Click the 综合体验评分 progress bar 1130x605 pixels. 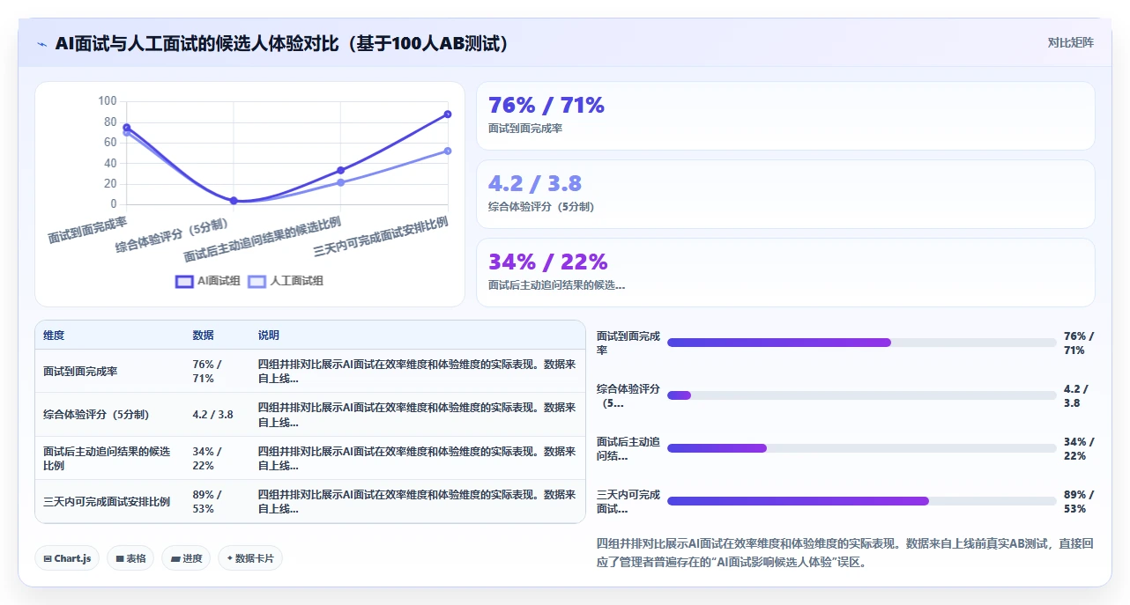coord(861,395)
